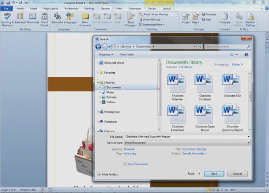Create a New folder
The width and height of the screenshot is (269, 193).
[127, 55]
